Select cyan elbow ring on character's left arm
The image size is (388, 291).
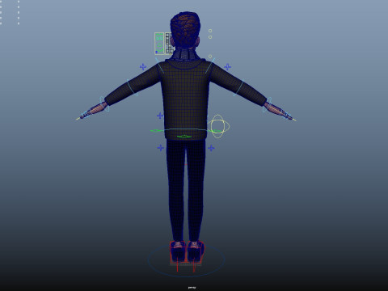133,88
